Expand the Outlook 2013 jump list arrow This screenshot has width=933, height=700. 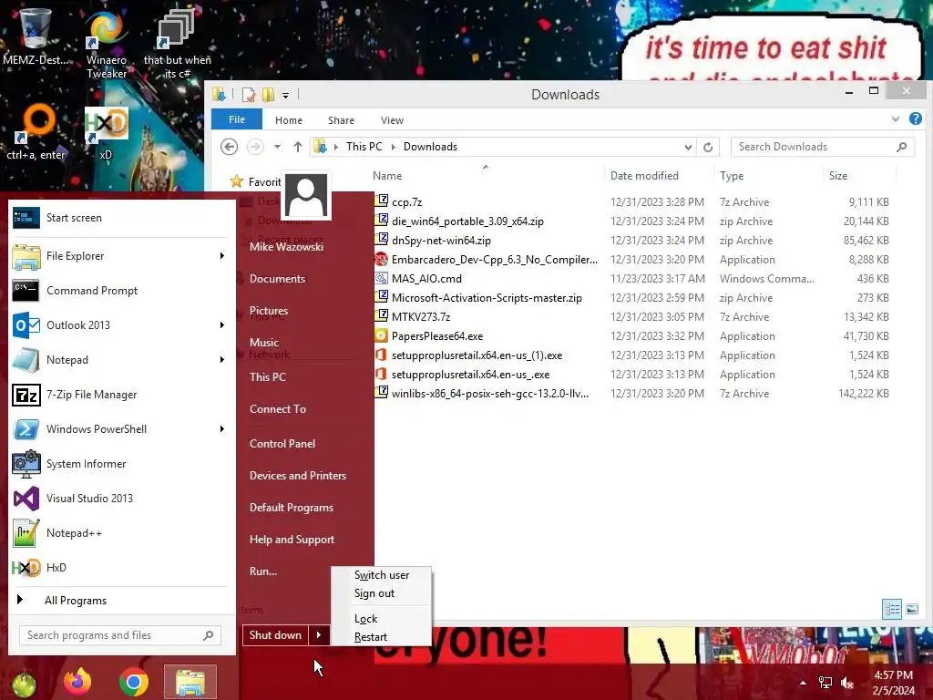click(x=222, y=325)
